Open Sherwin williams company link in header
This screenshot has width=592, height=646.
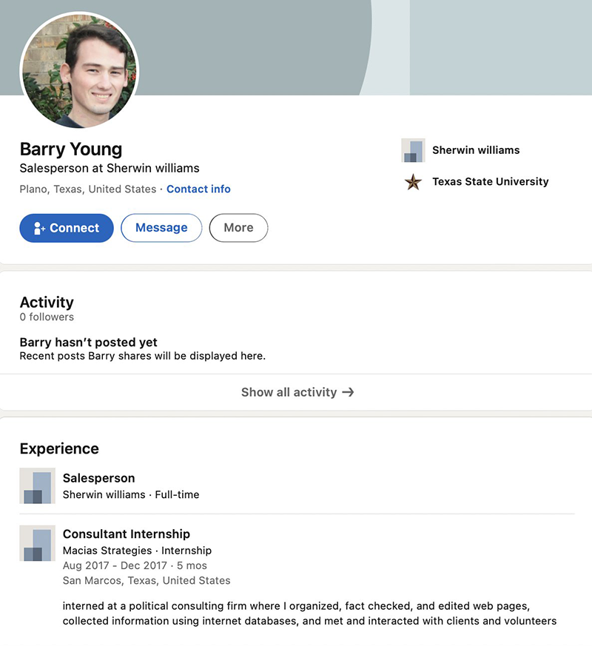pos(476,150)
